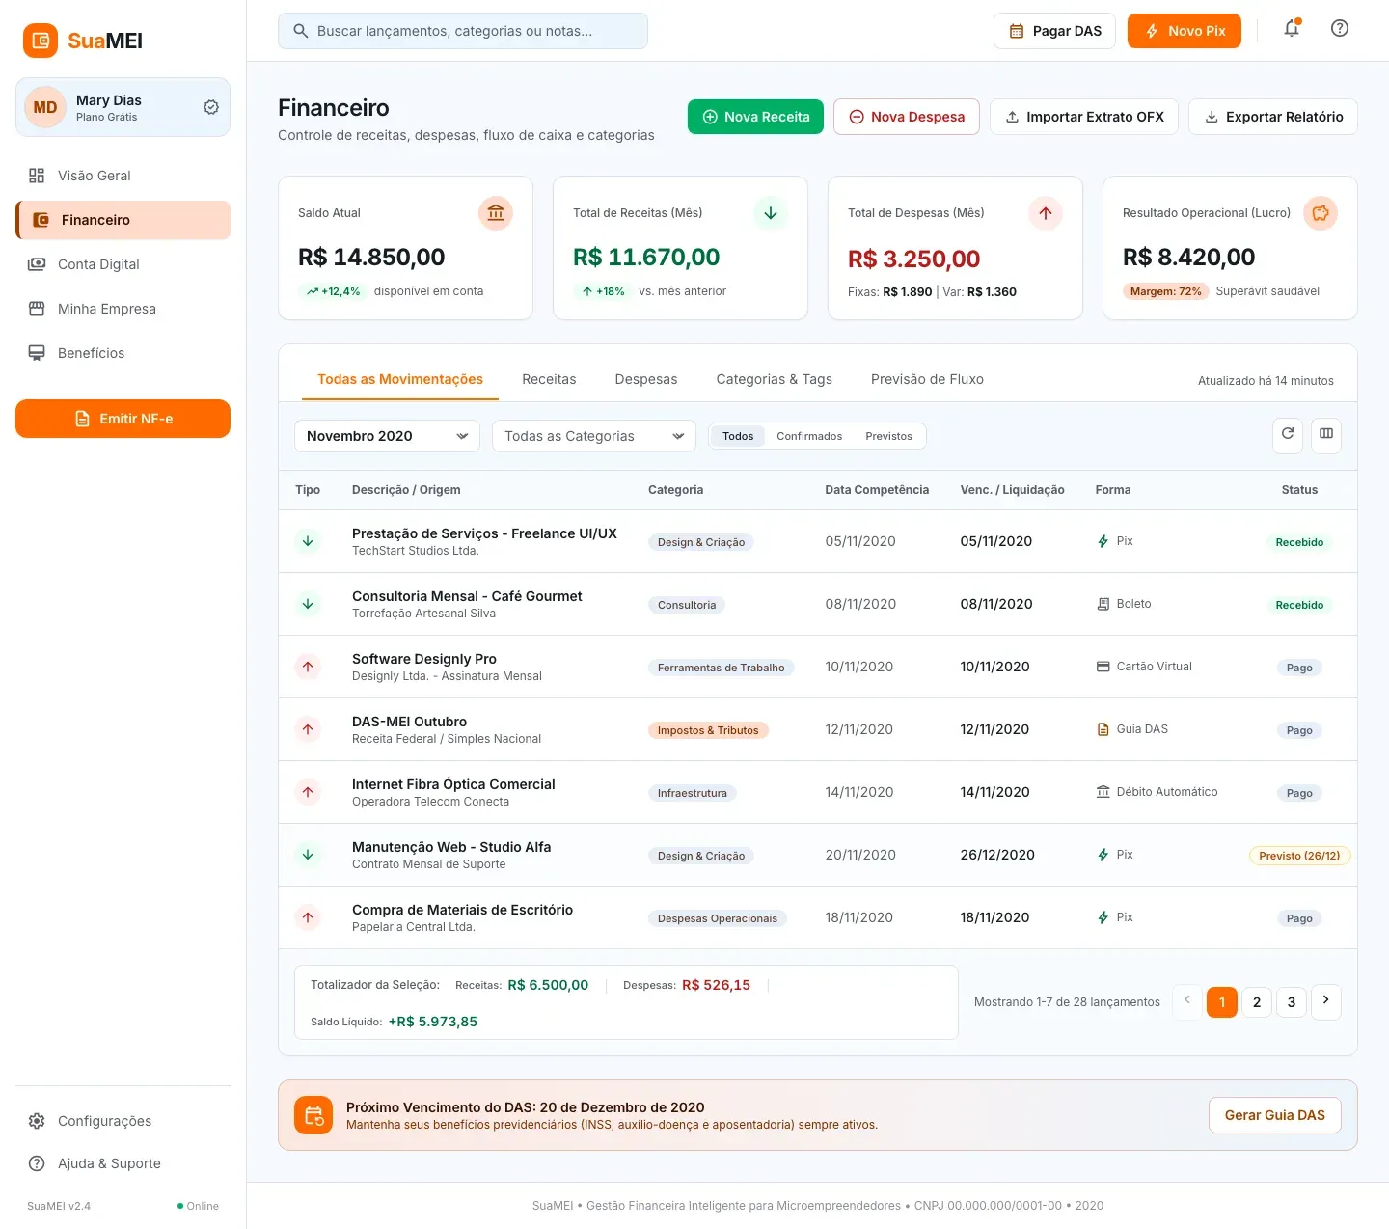This screenshot has width=1389, height=1229.
Task: Filter by Previstos status
Action: click(888, 436)
